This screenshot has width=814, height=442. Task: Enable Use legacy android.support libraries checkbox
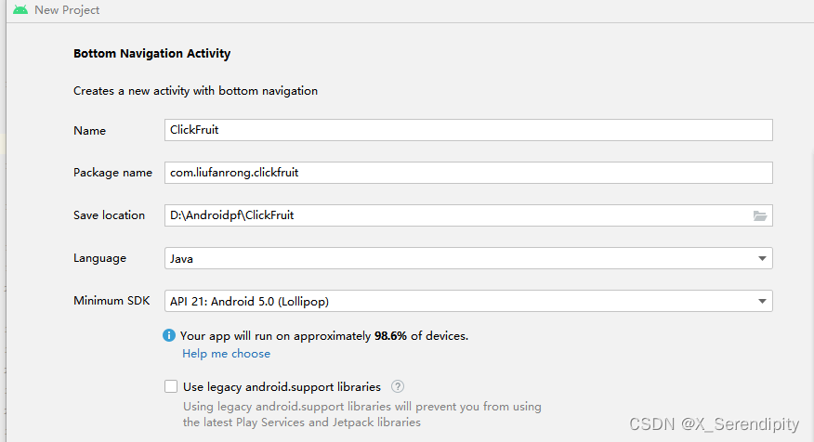pos(171,386)
